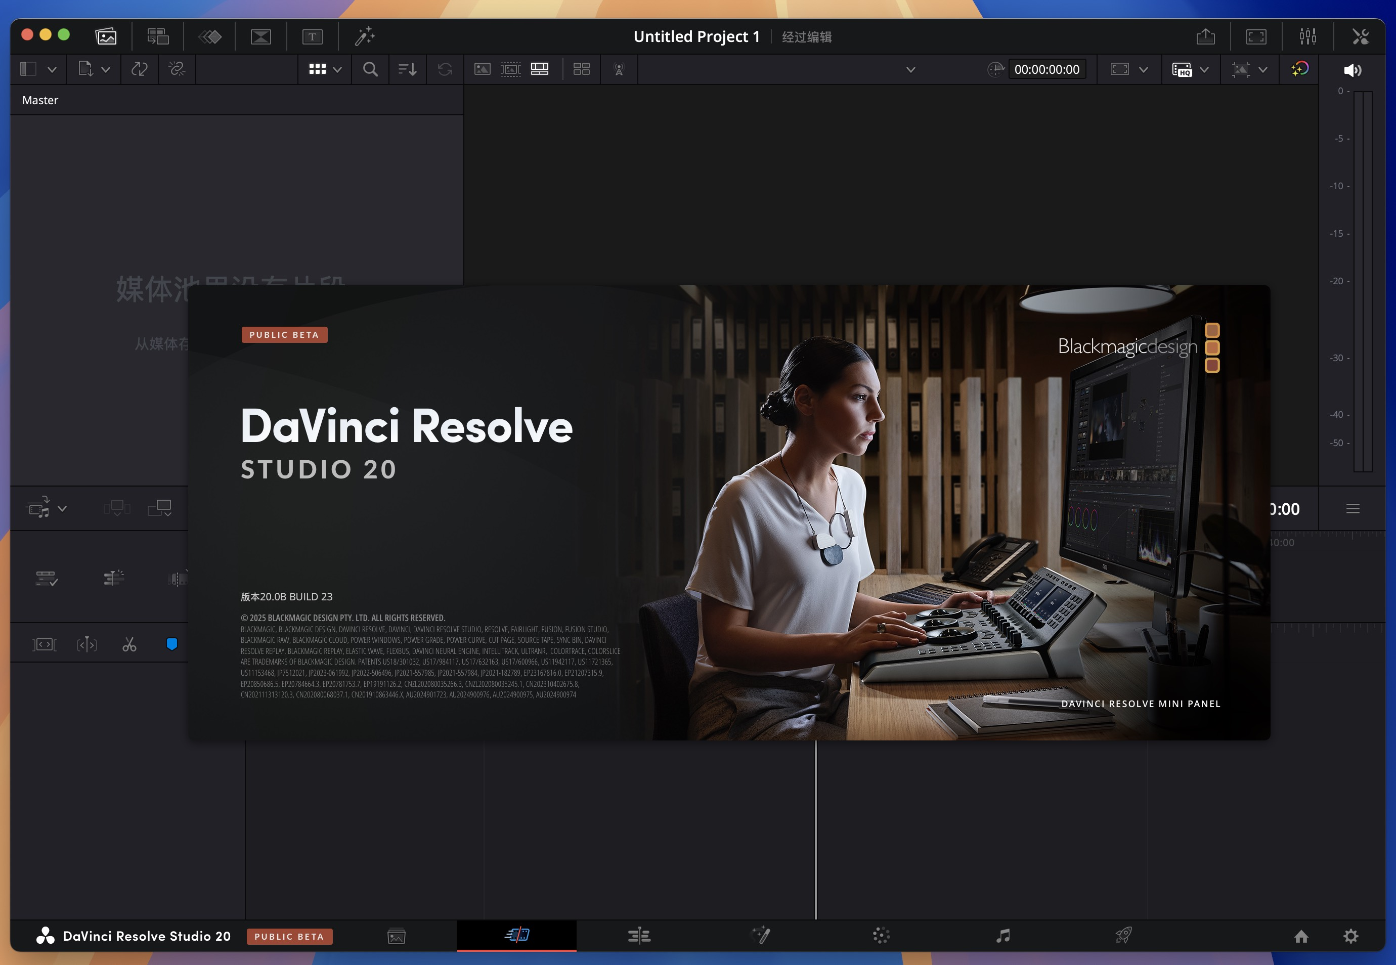Click the PUBLIC BETA badge
The image size is (1396, 965).
pyautogui.click(x=284, y=334)
